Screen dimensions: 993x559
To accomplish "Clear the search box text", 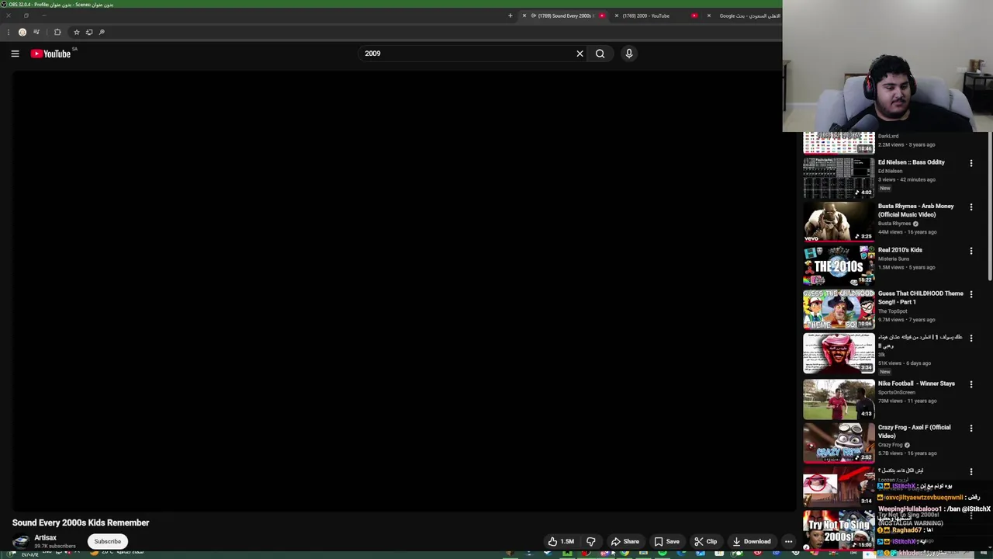I will pyautogui.click(x=580, y=54).
